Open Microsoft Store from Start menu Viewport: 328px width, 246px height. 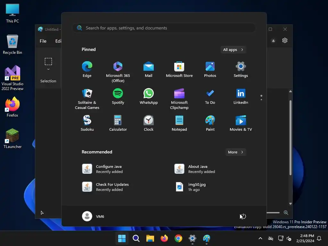coord(179,70)
